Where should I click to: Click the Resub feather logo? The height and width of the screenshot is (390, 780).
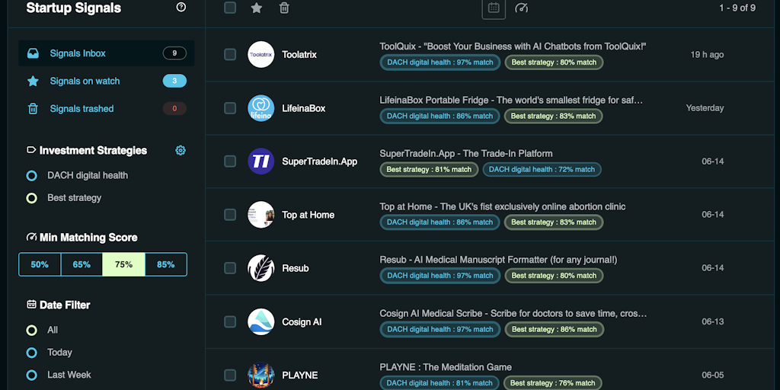(261, 268)
